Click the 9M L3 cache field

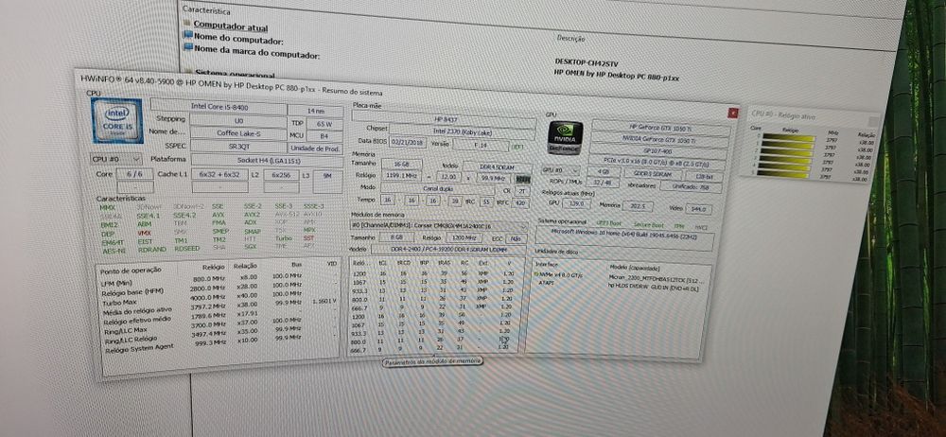pos(327,182)
